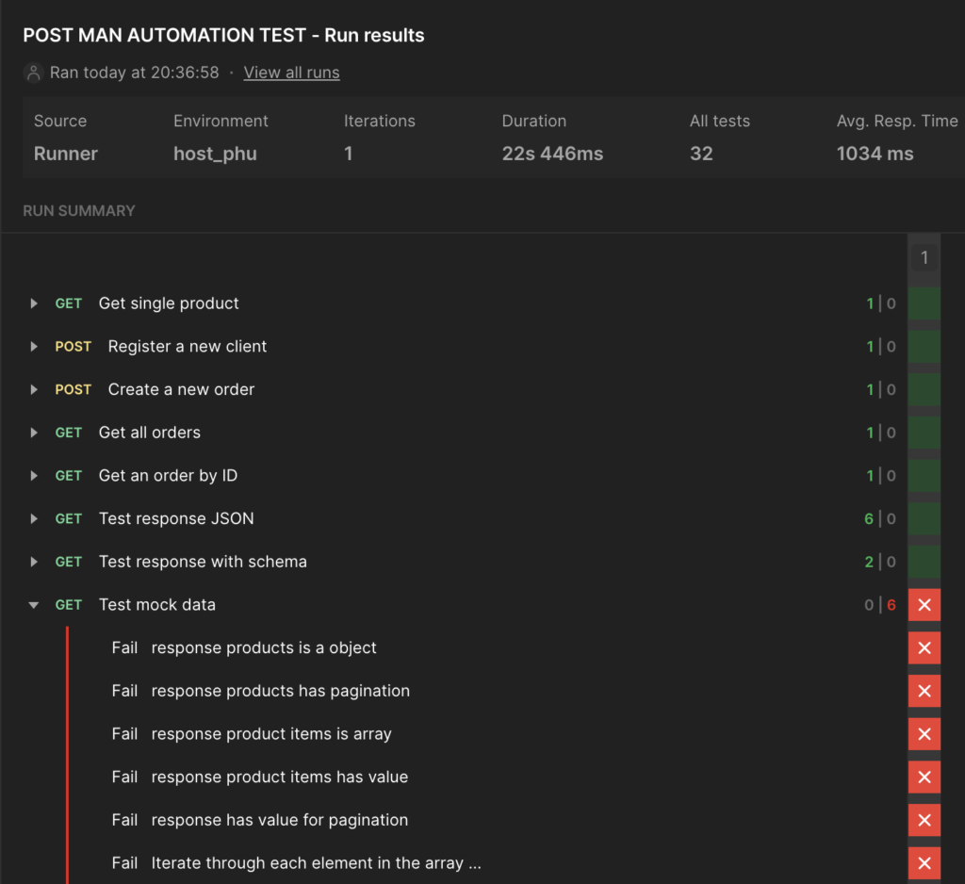Select the iteration column header labeled 1
Image resolution: width=965 pixels, height=884 pixels.
(x=924, y=255)
